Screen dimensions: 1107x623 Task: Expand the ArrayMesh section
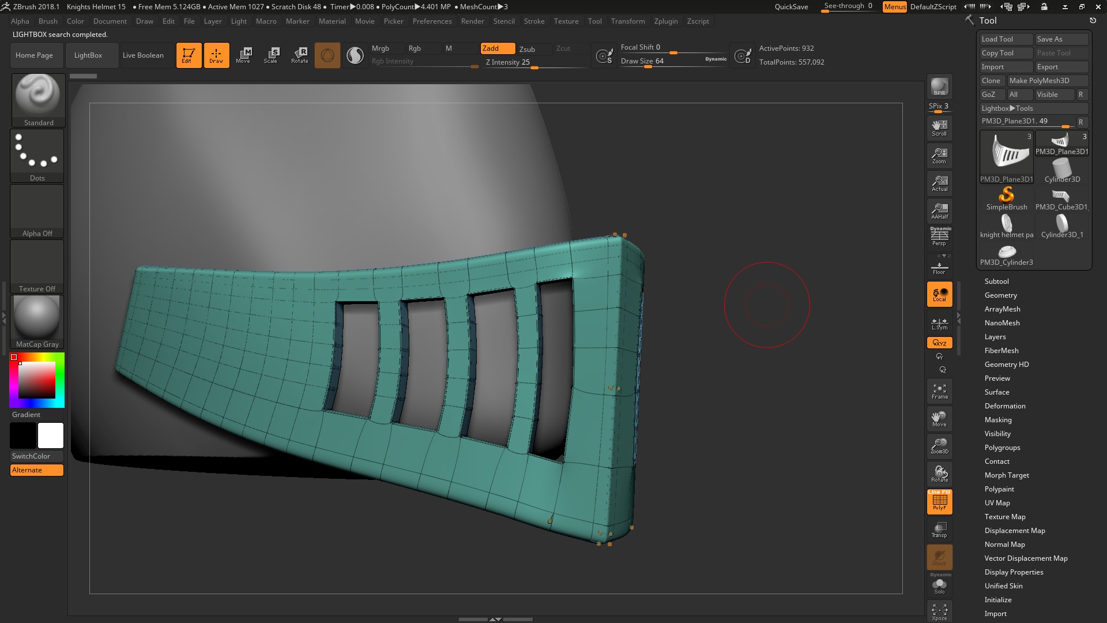click(1002, 309)
